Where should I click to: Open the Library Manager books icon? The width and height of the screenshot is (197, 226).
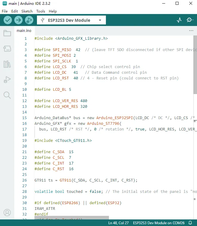click(7, 64)
